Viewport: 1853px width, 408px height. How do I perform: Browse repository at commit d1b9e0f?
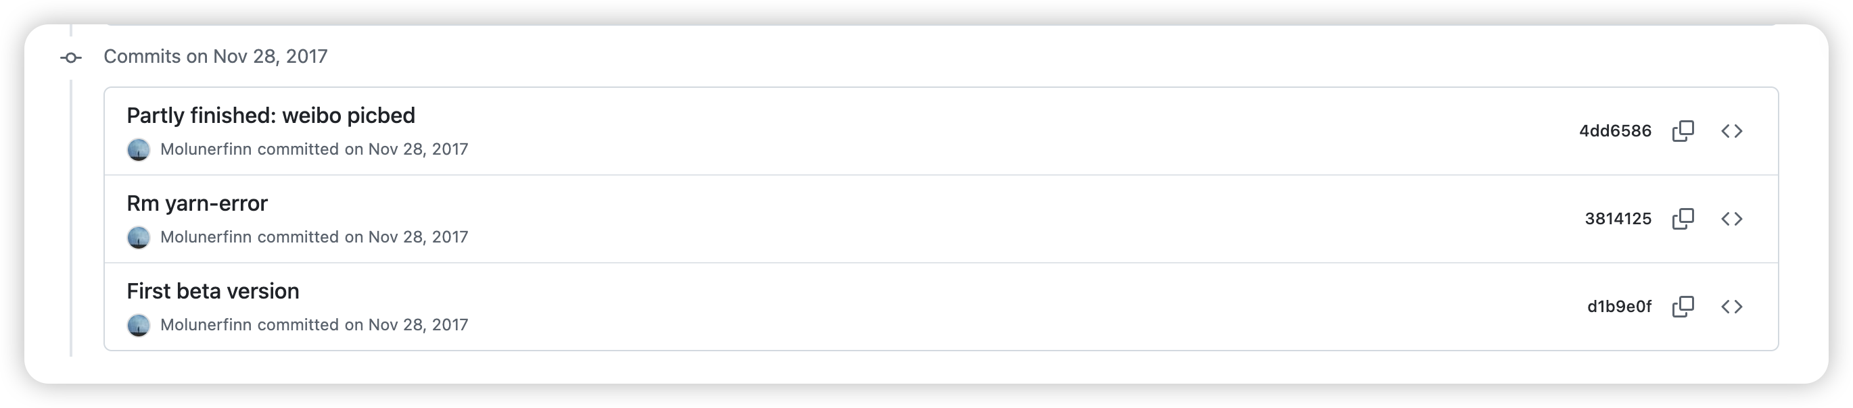pos(1731,307)
